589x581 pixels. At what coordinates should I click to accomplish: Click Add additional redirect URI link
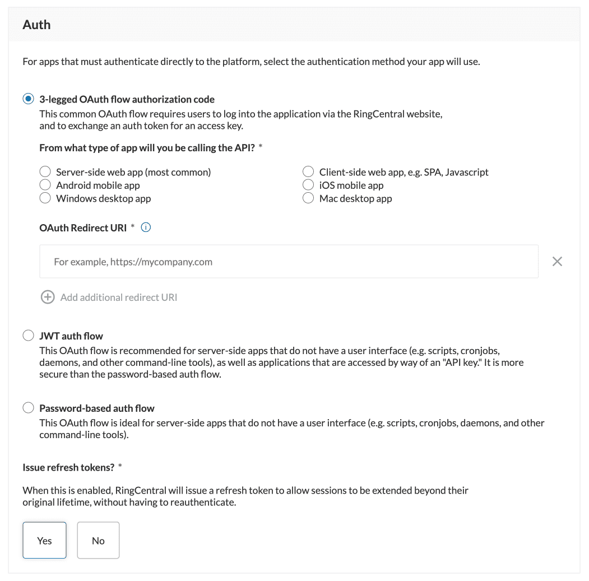tap(119, 298)
